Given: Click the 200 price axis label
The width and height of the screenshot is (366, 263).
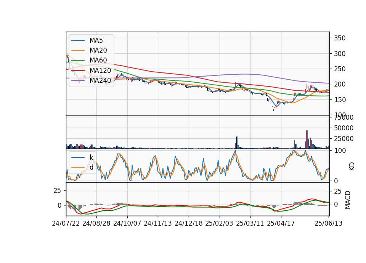Looking at the screenshot, I should 340,84.
